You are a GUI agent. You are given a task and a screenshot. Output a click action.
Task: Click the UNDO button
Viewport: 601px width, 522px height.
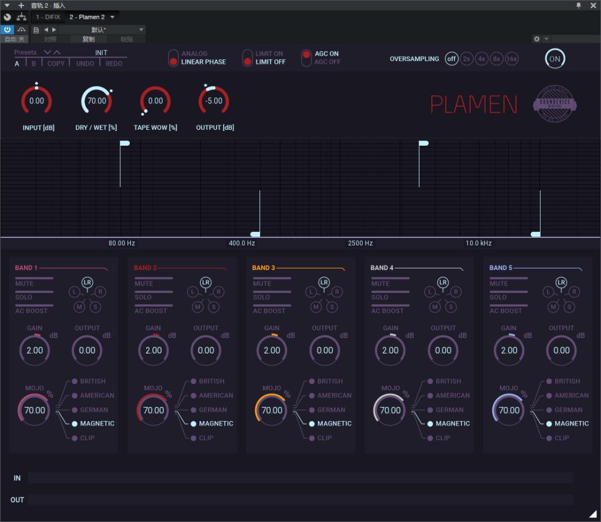point(85,63)
